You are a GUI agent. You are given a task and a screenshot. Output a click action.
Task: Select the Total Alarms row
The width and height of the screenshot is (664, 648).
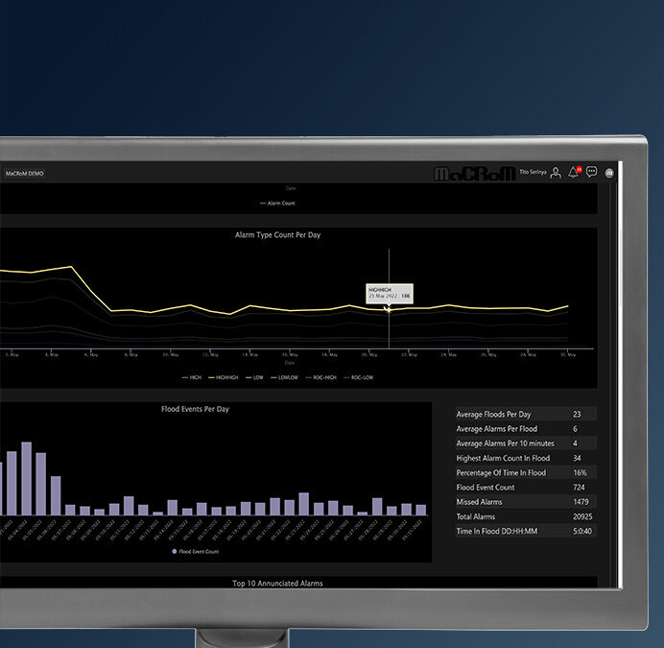(x=525, y=517)
